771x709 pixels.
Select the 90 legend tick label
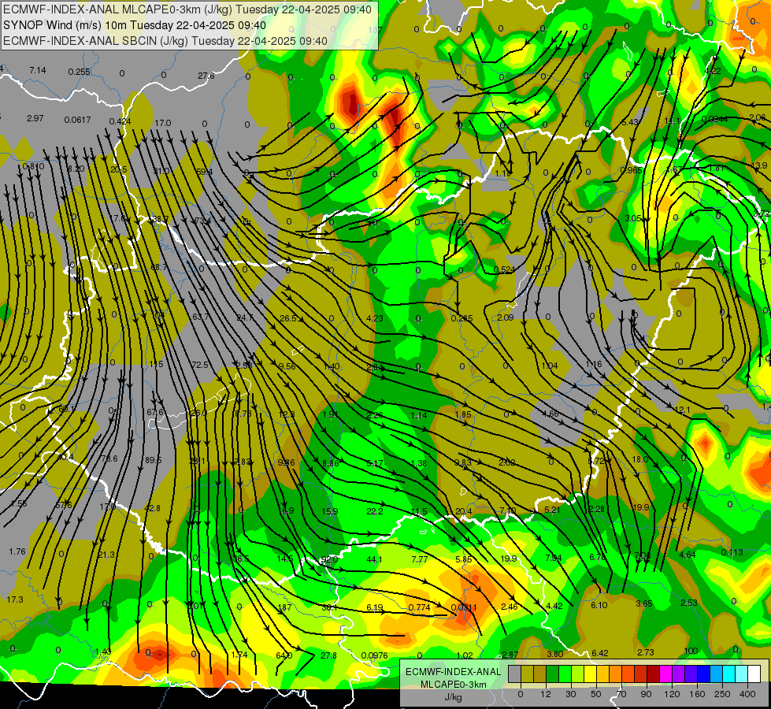[646, 694]
